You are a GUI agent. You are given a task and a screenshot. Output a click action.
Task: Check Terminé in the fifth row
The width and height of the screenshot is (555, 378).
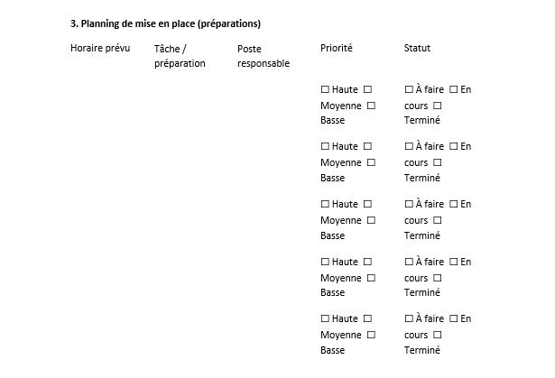pyautogui.click(x=438, y=335)
